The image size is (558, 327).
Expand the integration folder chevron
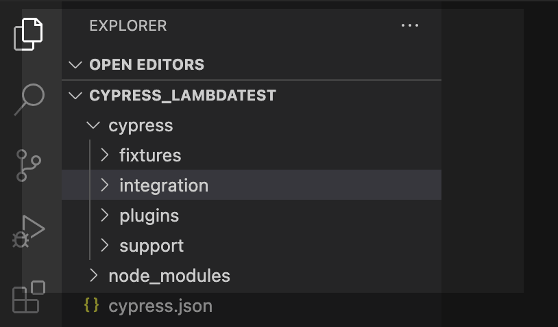click(105, 185)
